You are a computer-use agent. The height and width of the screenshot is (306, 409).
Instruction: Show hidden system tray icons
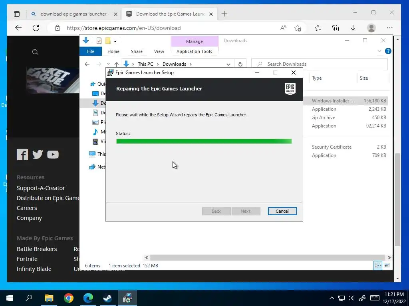point(332,298)
